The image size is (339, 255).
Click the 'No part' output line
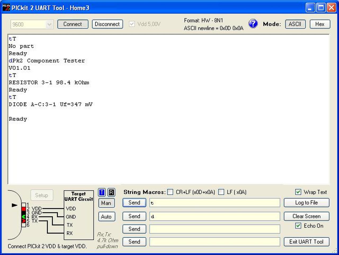click(21, 46)
